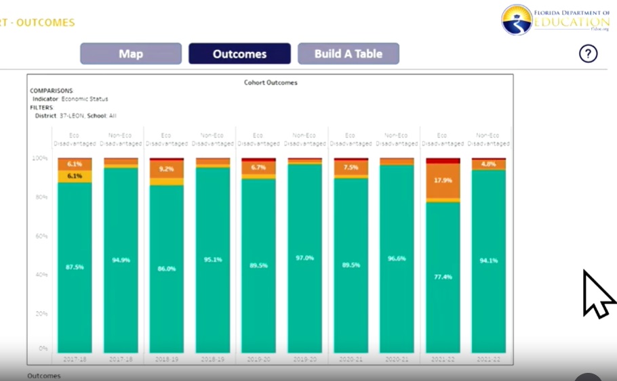Click the orange 6.7% segment for 2019-20
This screenshot has height=381, width=617.
258,167
